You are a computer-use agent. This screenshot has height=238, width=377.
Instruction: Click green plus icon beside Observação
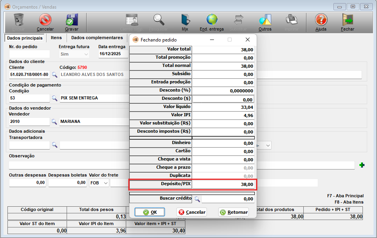click(362, 166)
